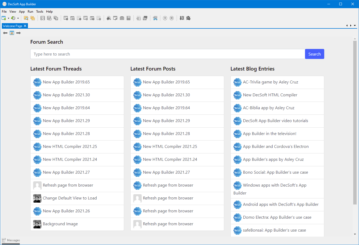The height and width of the screenshot is (245, 359).
Task: Go forward with the right arrow icon
Action: (x=18, y=33)
